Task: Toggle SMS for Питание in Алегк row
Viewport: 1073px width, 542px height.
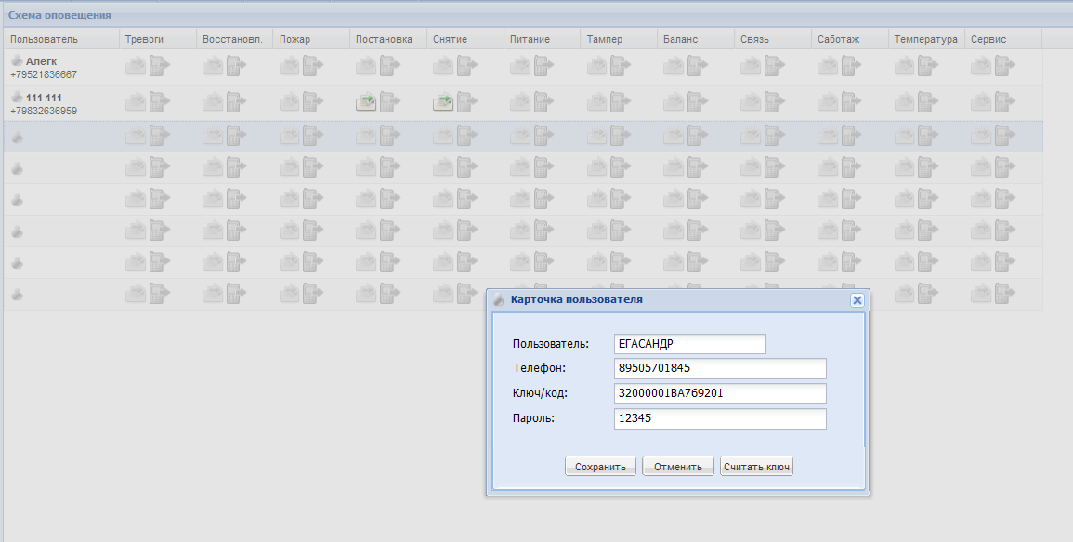Action: tap(520, 66)
